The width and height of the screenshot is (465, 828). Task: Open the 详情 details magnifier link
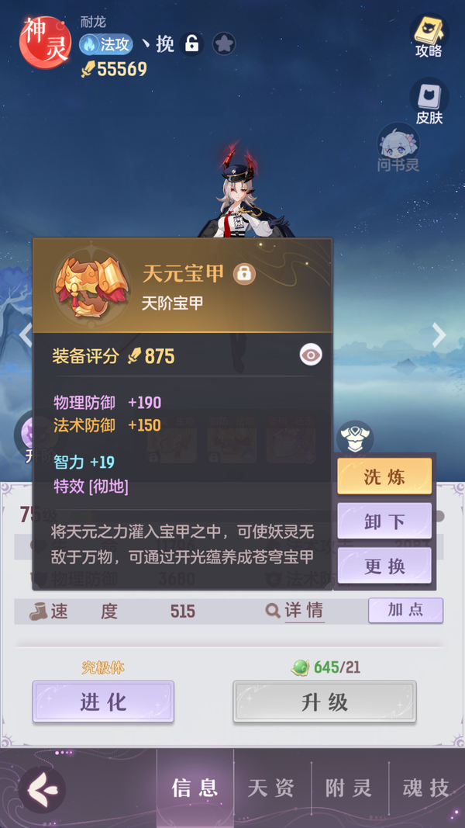[294, 611]
